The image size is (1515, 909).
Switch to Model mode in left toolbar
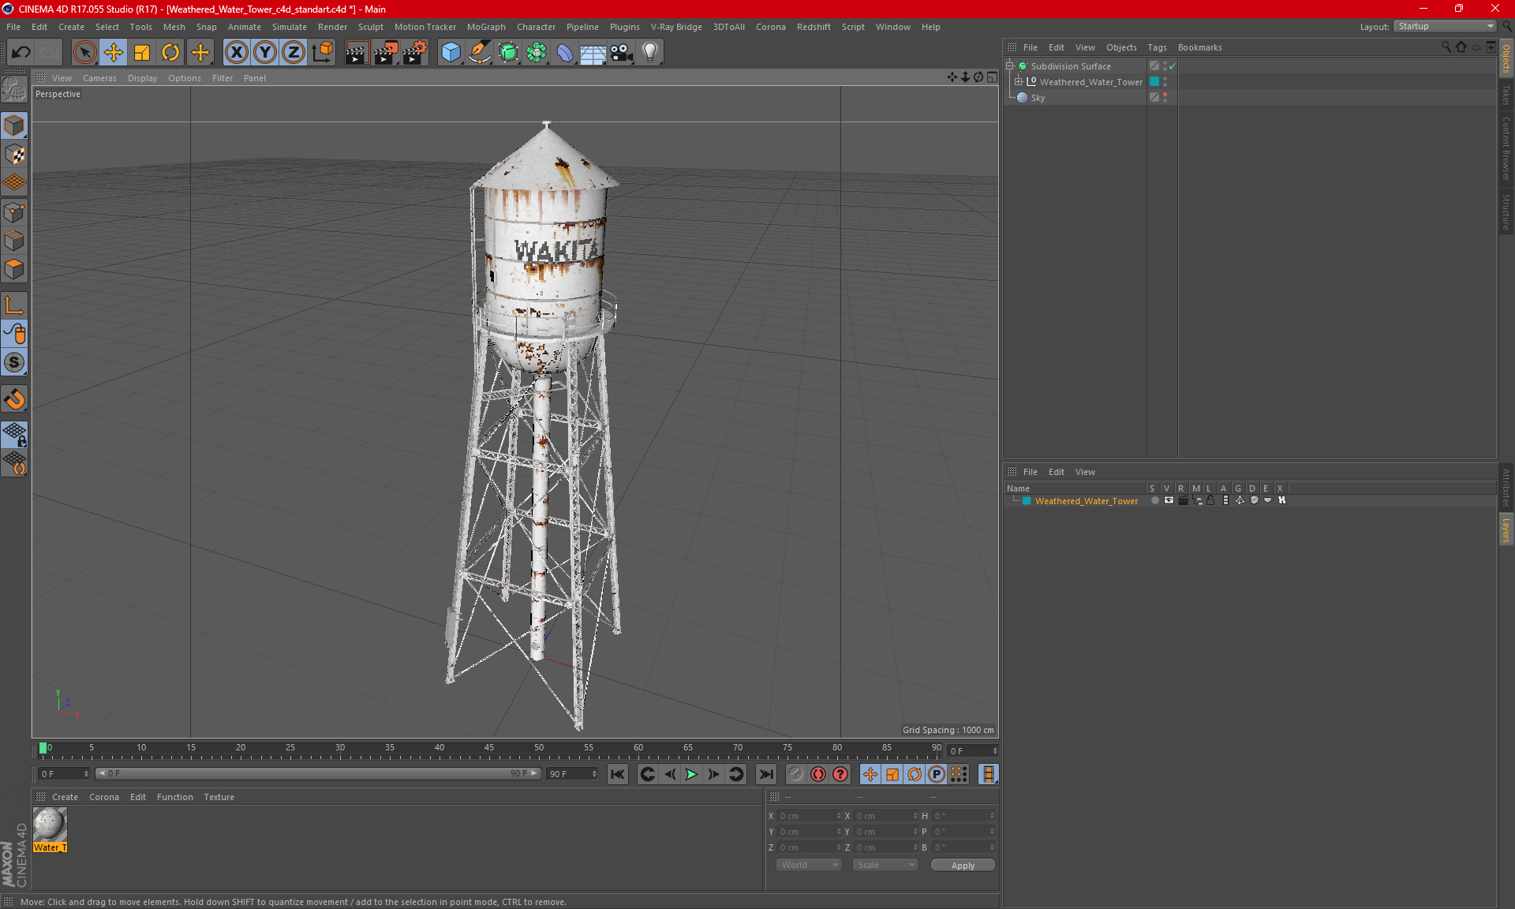point(14,126)
